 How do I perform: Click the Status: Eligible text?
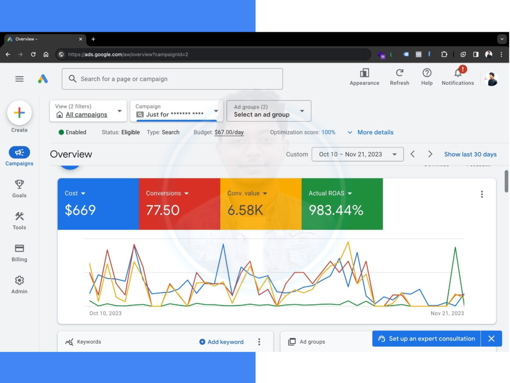[121, 132]
